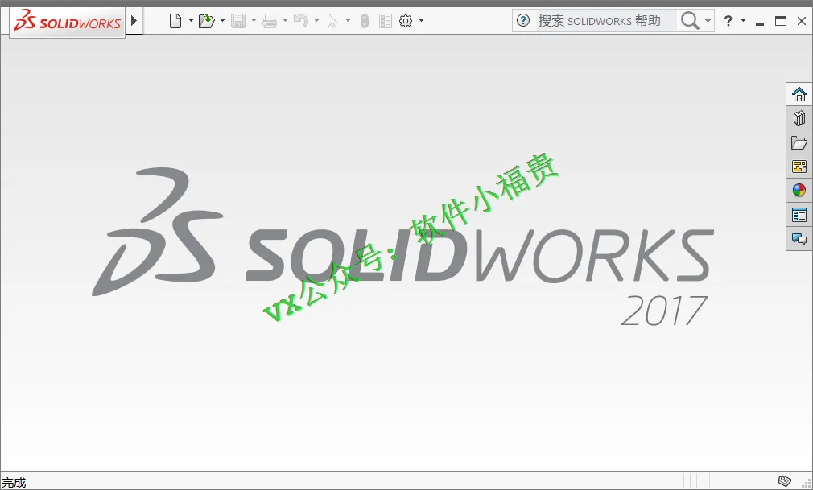Click the search magnifier icon
This screenshot has height=490, width=813.
tap(690, 21)
